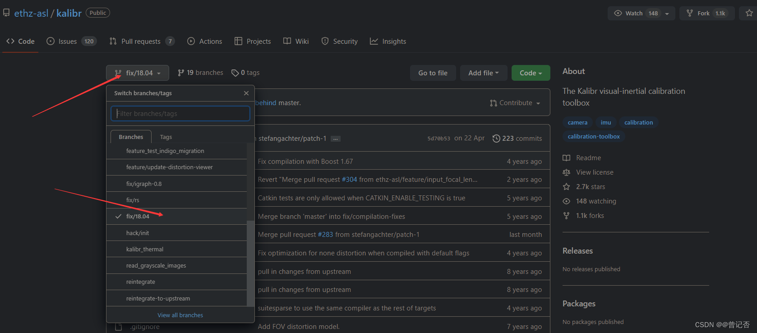Click the Watch button
This screenshot has width=757, height=333.
point(635,13)
